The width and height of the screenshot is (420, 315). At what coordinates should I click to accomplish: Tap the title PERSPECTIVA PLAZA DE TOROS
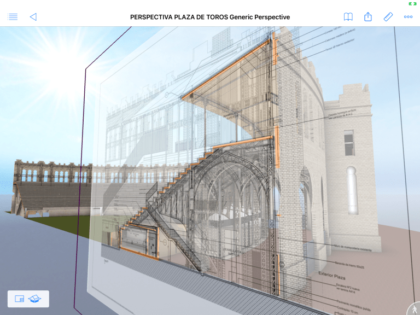(210, 17)
